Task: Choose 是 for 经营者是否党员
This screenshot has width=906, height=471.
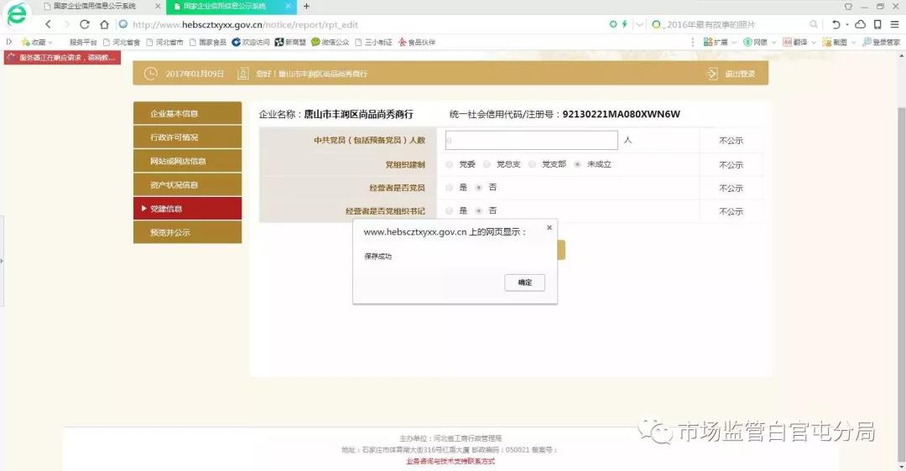Action: click(x=450, y=188)
